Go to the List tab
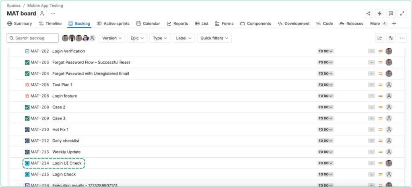 (202, 24)
